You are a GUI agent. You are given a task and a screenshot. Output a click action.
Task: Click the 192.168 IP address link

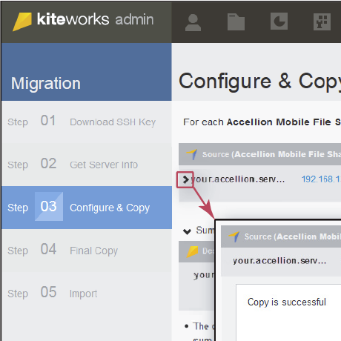point(321,179)
